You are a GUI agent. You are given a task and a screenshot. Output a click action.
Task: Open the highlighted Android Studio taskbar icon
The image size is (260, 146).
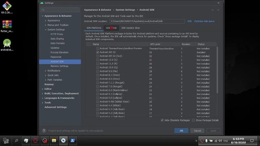(x=63, y=141)
